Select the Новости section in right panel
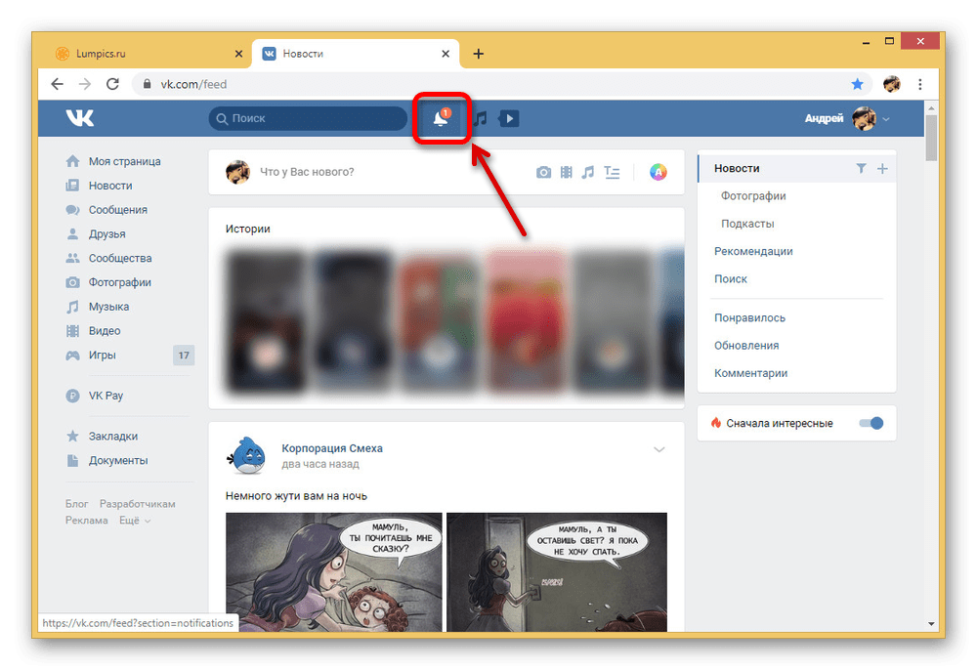This screenshot has height=670, width=977. click(796, 168)
